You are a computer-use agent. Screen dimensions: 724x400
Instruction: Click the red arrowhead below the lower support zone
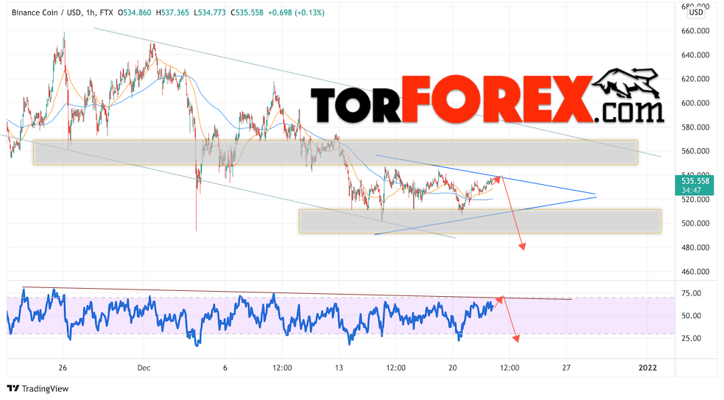click(522, 246)
